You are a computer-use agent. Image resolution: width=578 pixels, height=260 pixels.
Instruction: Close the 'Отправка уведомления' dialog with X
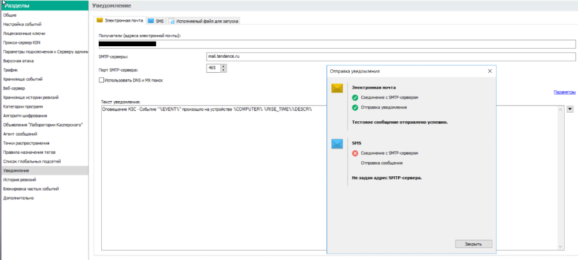[490, 70]
